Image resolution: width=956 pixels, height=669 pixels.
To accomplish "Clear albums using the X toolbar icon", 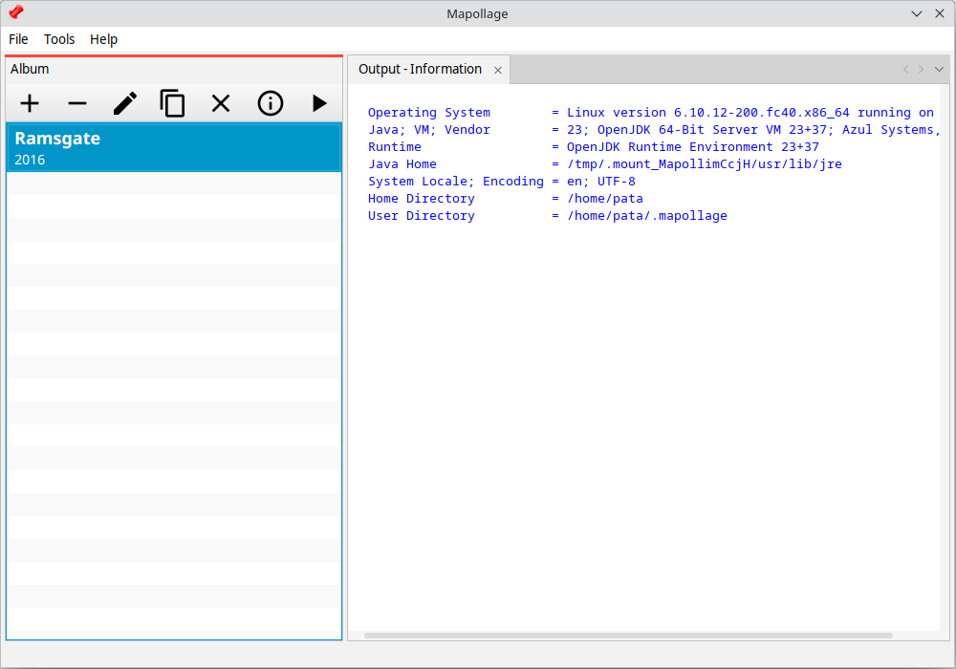I will [220, 103].
